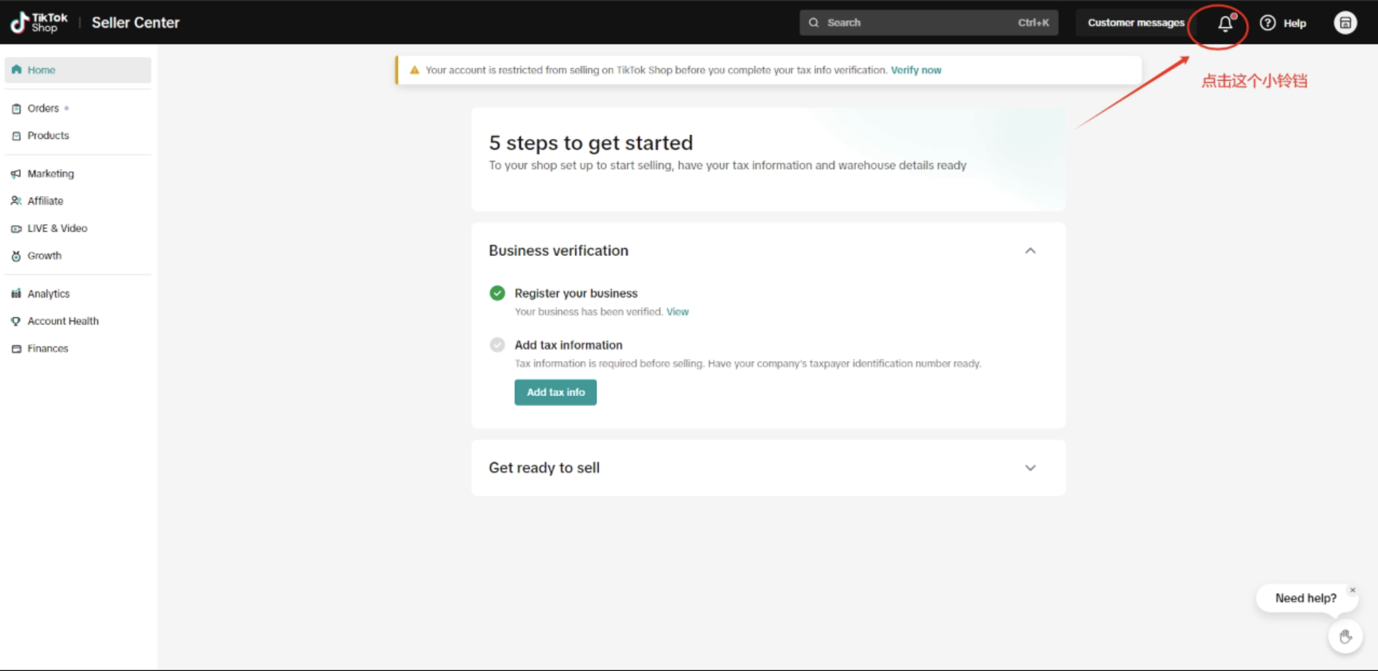Click Add tax info button
Viewport: 1378px width, 671px height.
point(555,392)
